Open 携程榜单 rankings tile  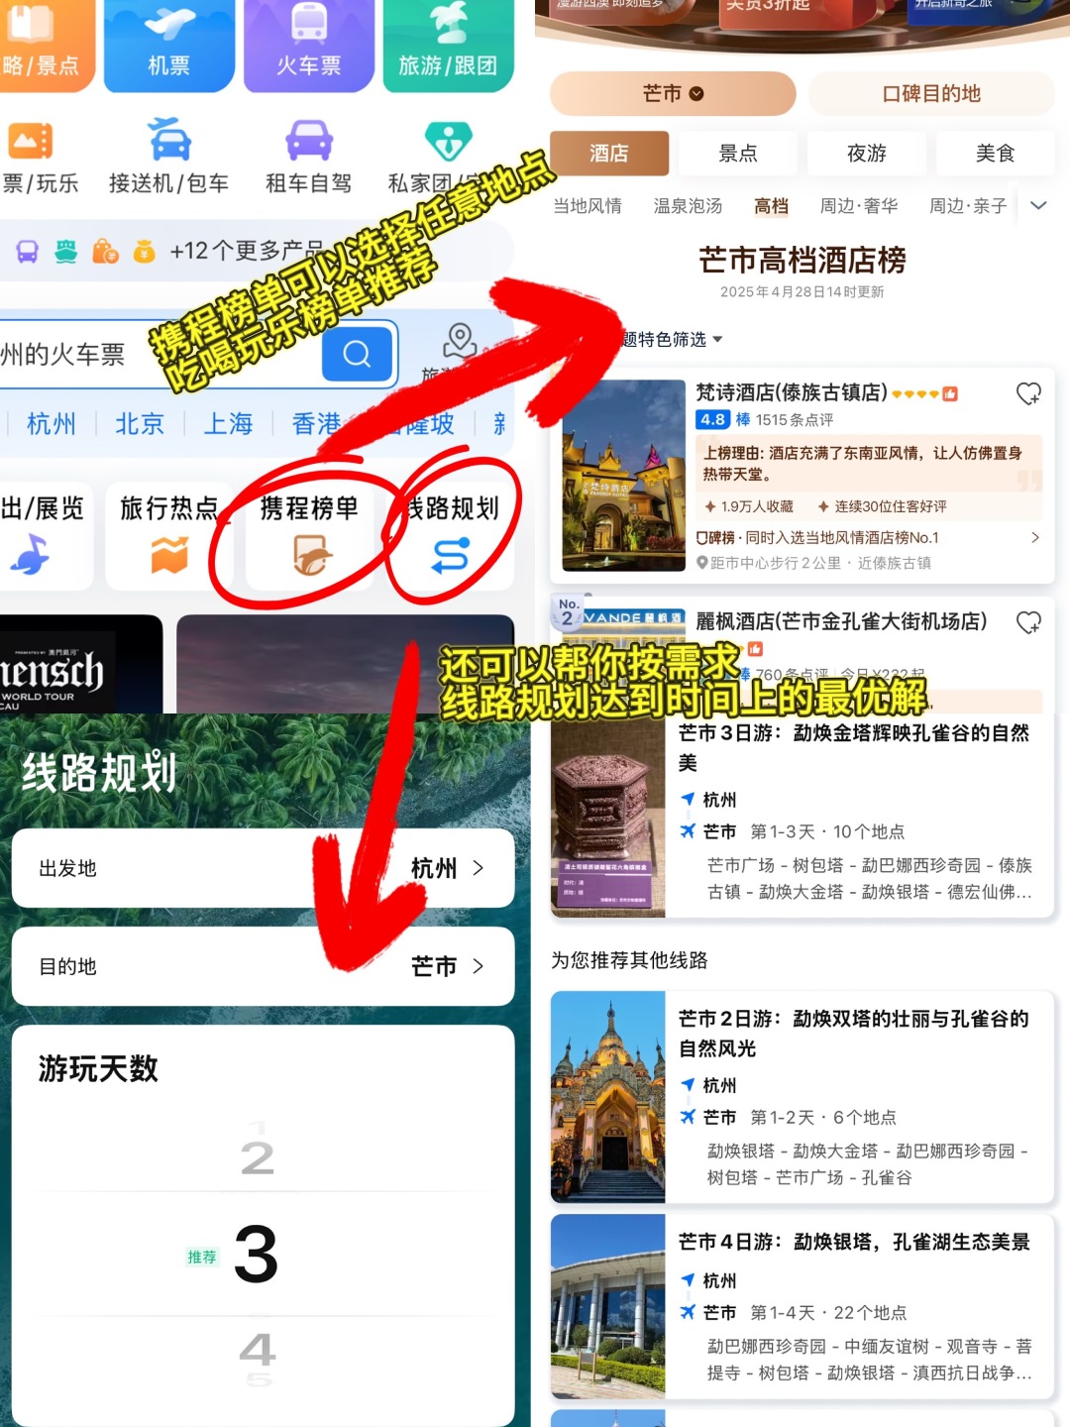click(x=309, y=535)
